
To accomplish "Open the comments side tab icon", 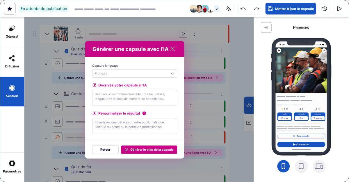I will [249, 123].
